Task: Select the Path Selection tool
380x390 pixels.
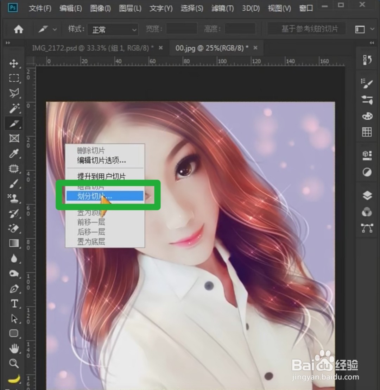Action: [14, 319]
